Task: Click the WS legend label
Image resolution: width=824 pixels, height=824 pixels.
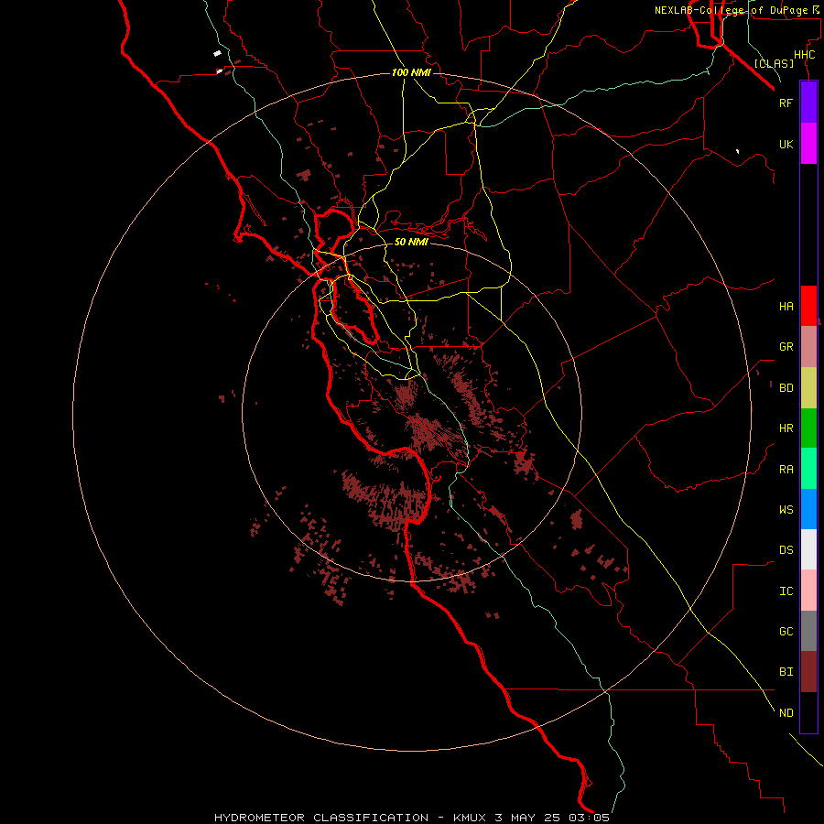Action: click(x=786, y=509)
